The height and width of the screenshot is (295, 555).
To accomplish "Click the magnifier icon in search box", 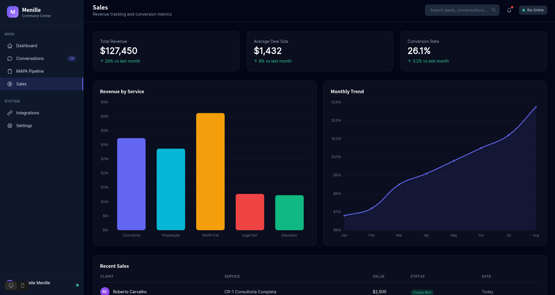I will coord(494,10).
